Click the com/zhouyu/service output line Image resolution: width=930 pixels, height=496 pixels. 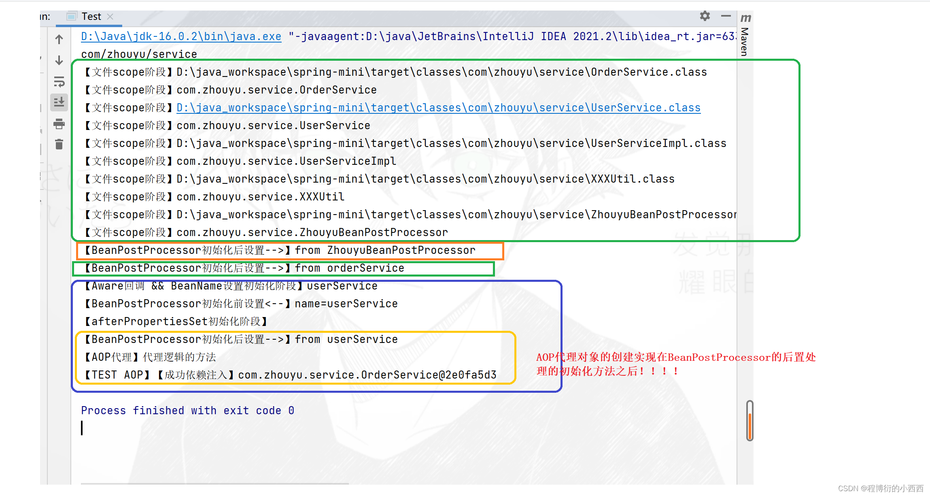[x=139, y=54]
